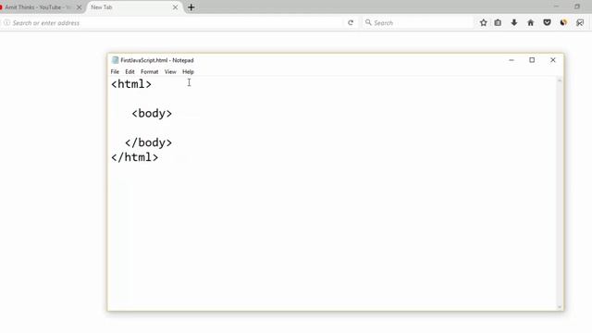Close the Amit Thinks YouTube tab
This screenshot has height=333, width=592.
(79, 7)
